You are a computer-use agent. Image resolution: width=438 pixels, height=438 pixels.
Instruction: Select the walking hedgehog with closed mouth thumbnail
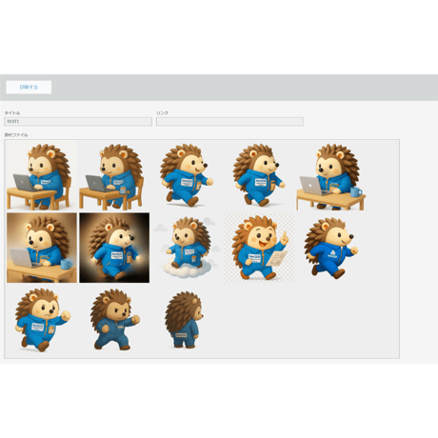pyautogui.click(x=259, y=175)
